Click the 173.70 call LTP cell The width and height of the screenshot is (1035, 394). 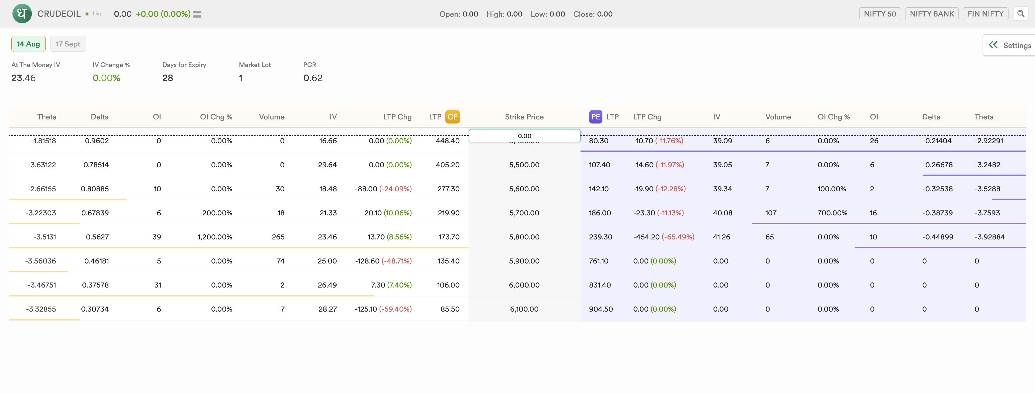[x=449, y=237]
